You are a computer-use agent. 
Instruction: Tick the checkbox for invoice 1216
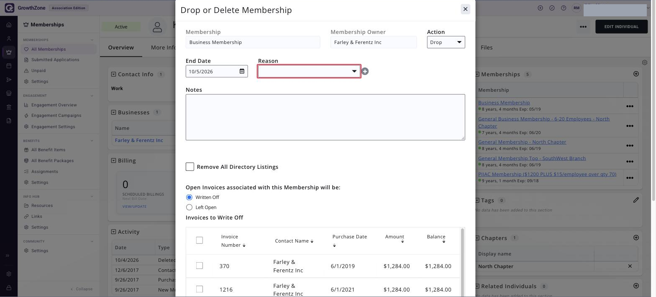(200, 289)
